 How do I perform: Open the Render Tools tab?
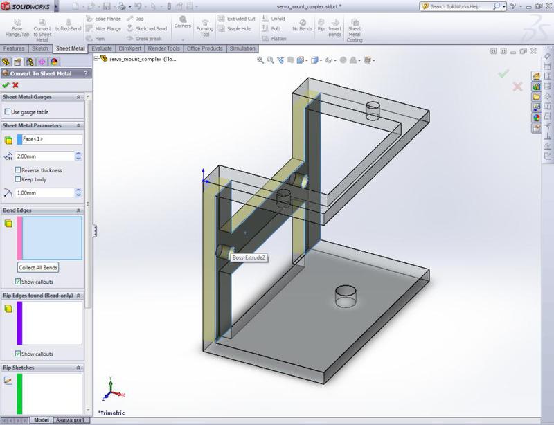tap(164, 48)
